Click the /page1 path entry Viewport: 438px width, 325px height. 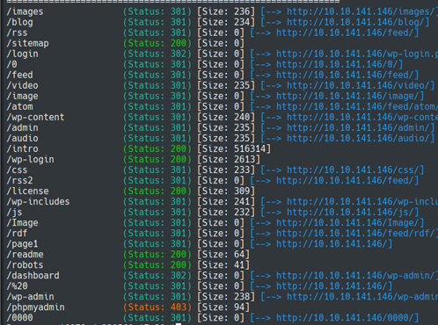(22, 243)
